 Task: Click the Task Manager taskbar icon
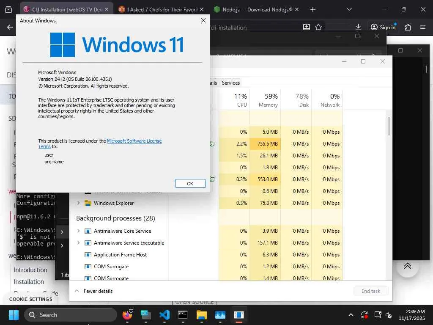[x=239, y=315]
